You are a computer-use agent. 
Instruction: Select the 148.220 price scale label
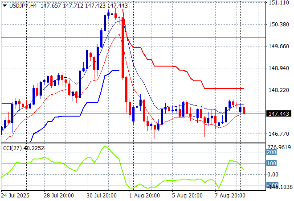tap(279, 90)
